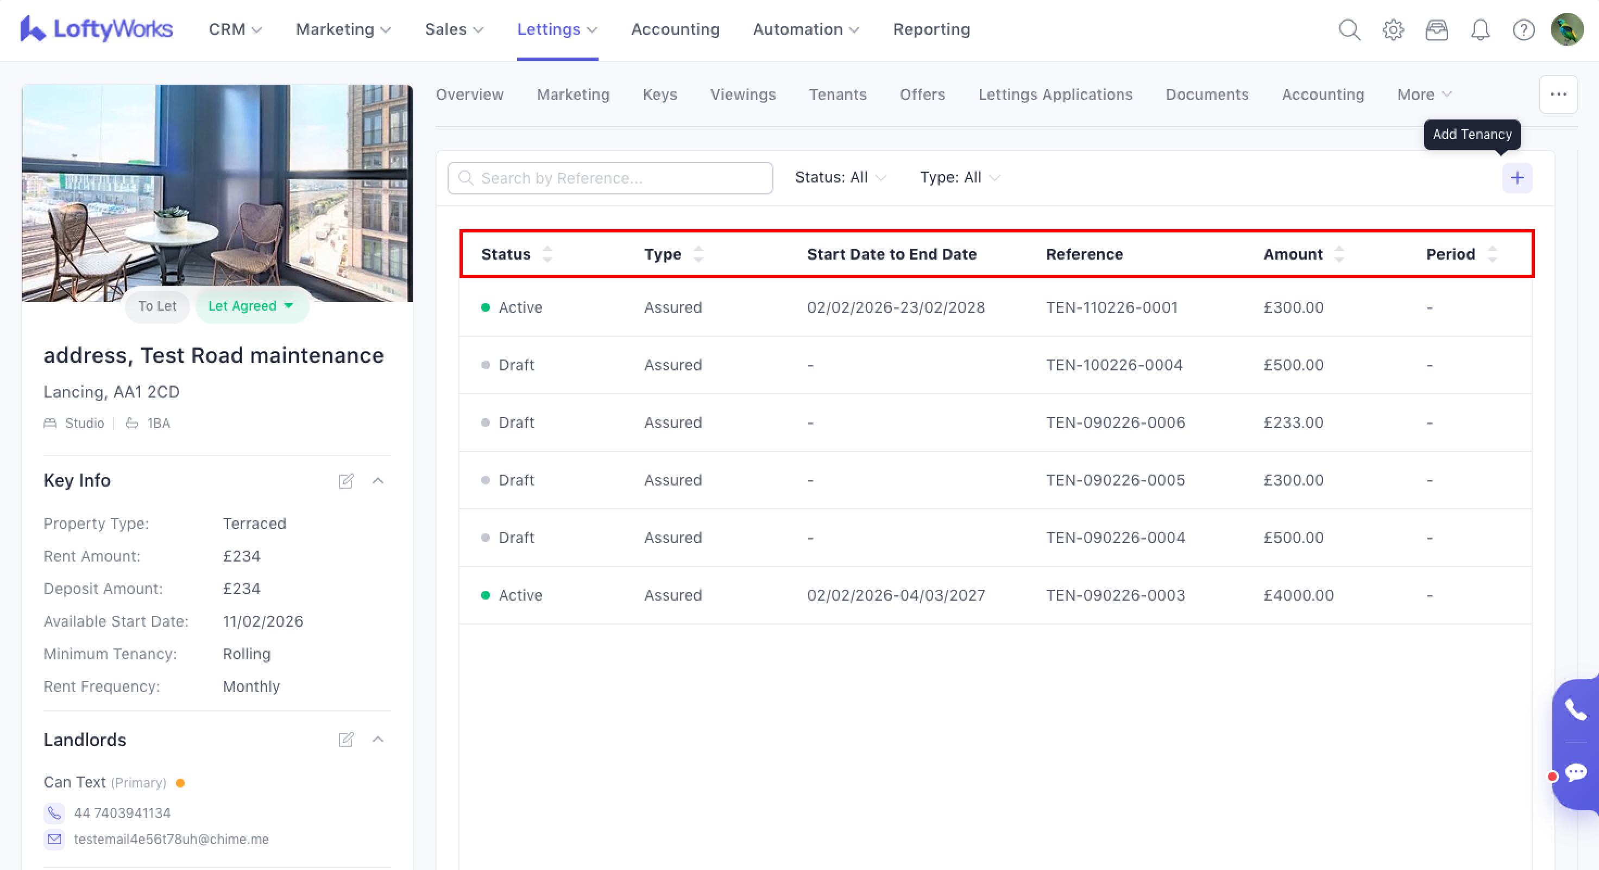Open the notifications bell
The image size is (1599, 870).
(x=1480, y=30)
